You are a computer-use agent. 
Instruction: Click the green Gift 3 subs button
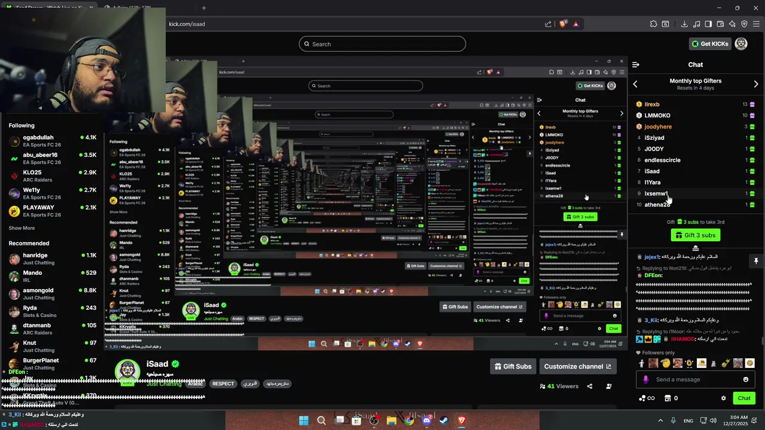695,235
